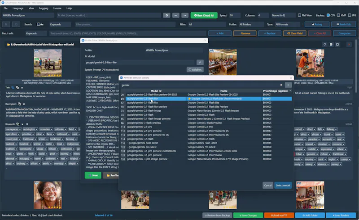Screen dimensions: 359x220
Task: Sort model list by Price/image column arrow
Action: pos(290,91)
